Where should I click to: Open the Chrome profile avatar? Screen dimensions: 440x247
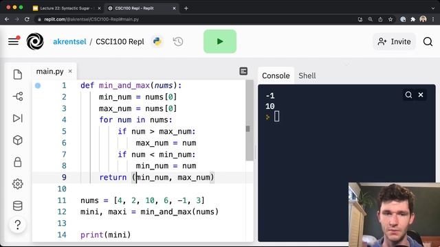tap(423, 19)
